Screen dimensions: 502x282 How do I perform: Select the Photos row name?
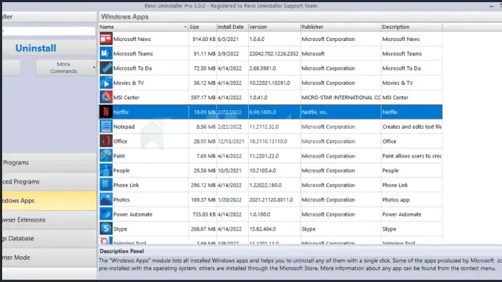click(122, 200)
